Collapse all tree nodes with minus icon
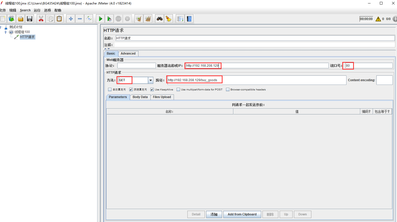The width and height of the screenshot is (397, 222). point(80,19)
